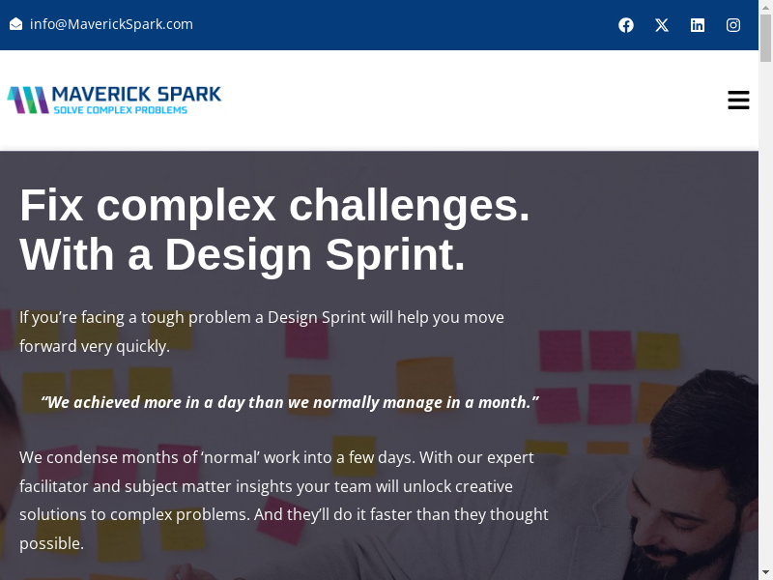Click the vertical scrollbar thumb

(765, 39)
